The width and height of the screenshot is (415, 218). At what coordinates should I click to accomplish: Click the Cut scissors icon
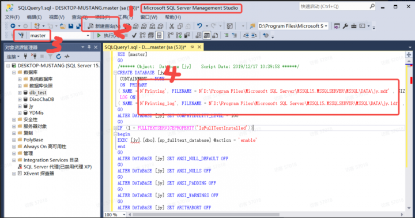click(172, 26)
